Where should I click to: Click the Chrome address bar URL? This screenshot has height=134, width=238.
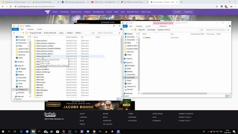36,7
